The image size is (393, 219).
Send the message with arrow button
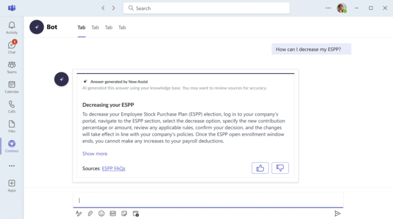point(337,213)
